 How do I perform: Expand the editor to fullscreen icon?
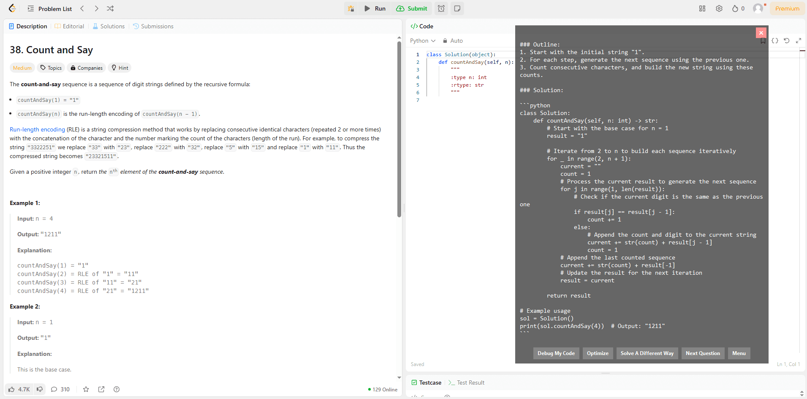799,41
